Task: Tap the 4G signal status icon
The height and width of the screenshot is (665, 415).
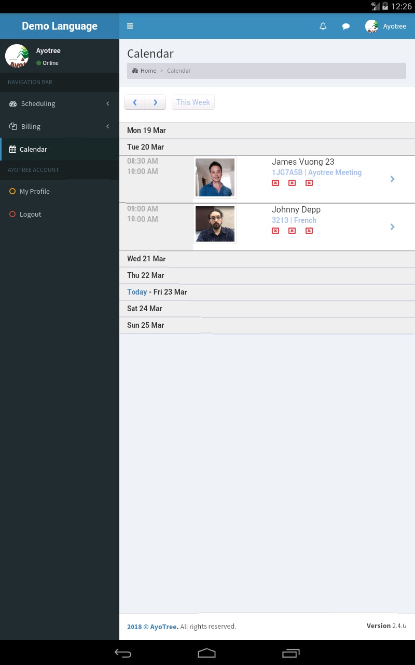Action: tap(375, 6)
